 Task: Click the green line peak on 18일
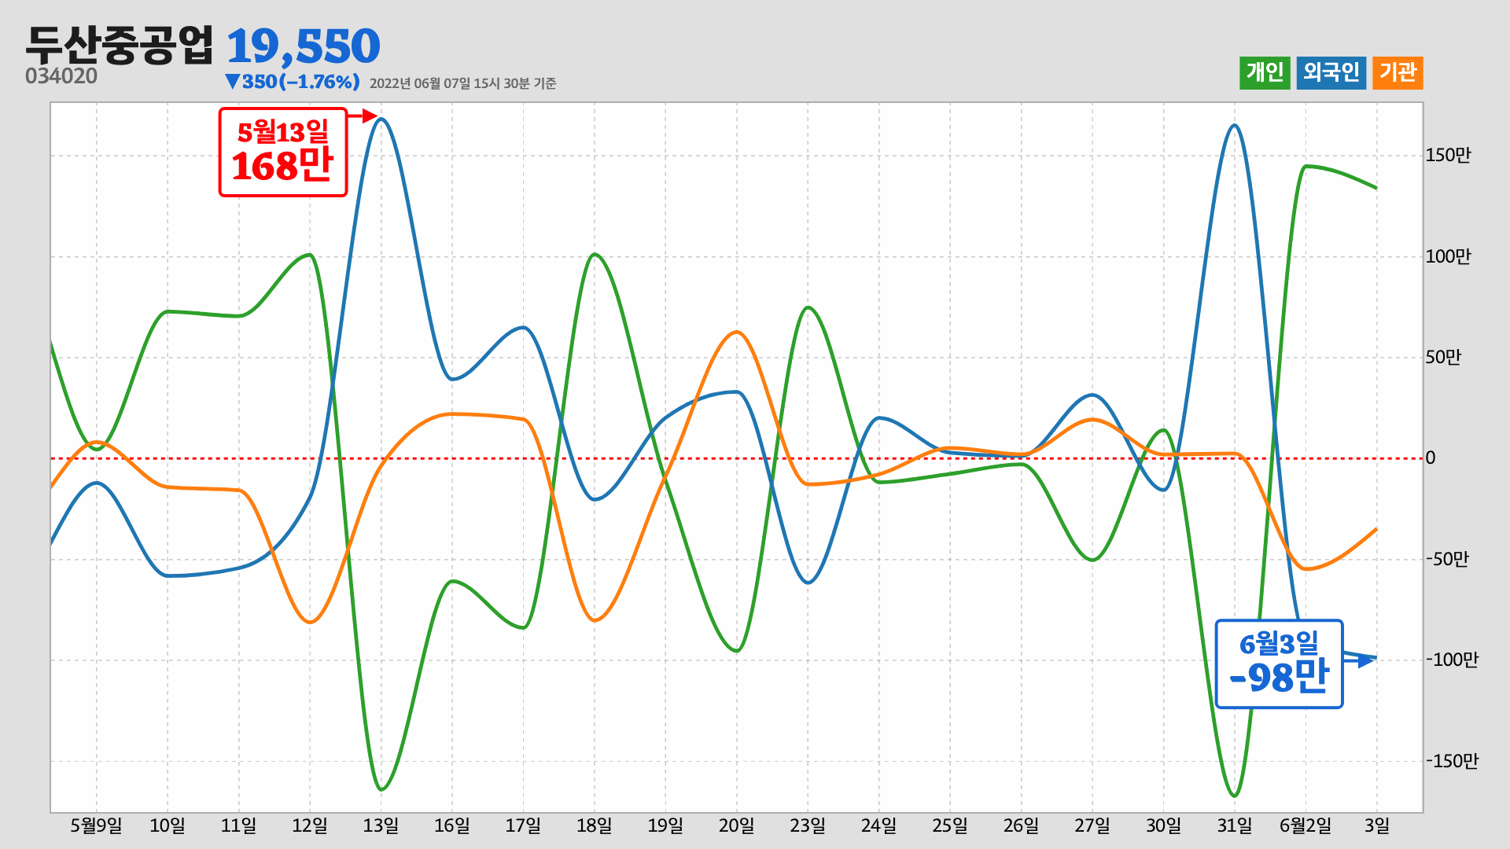click(595, 255)
